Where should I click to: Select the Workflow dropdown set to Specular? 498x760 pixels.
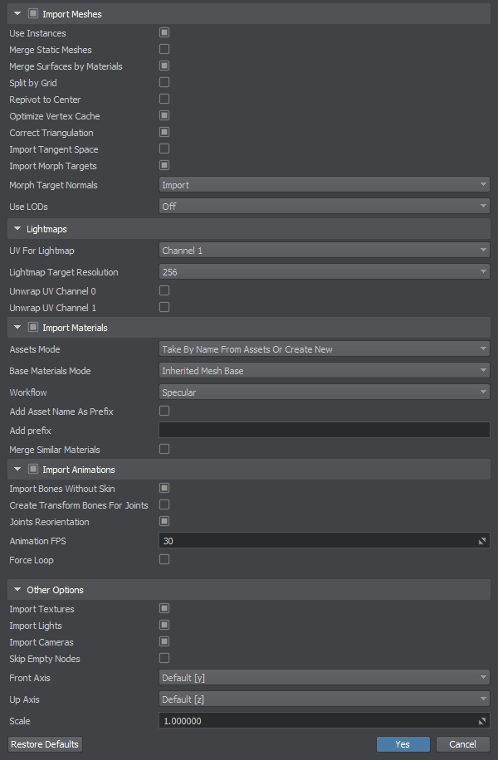(324, 392)
